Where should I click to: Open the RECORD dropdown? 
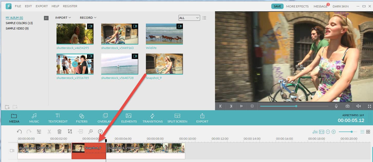(x=88, y=18)
